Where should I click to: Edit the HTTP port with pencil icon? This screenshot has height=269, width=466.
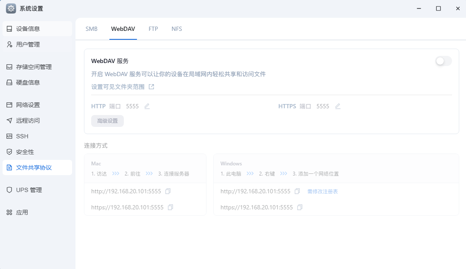pyautogui.click(x=147, y=106)
